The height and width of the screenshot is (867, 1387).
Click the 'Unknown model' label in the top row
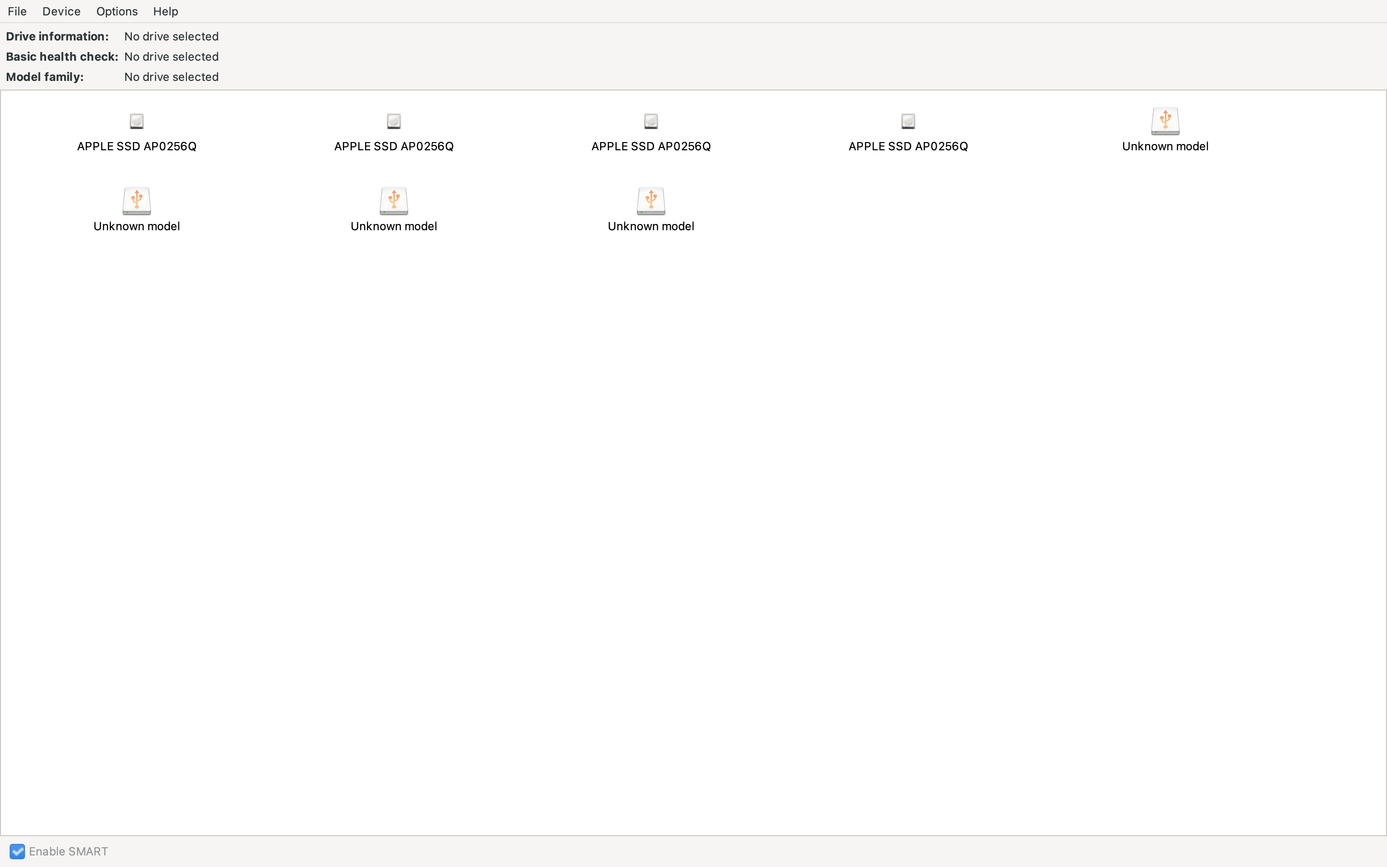[x=1165, y=146]
